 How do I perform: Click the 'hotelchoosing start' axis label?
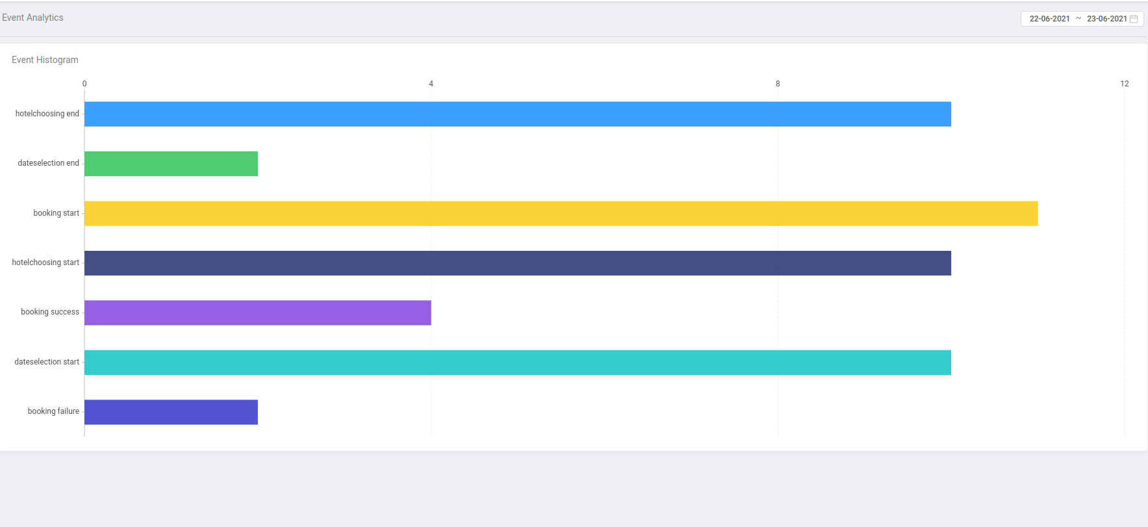(45, 263)
